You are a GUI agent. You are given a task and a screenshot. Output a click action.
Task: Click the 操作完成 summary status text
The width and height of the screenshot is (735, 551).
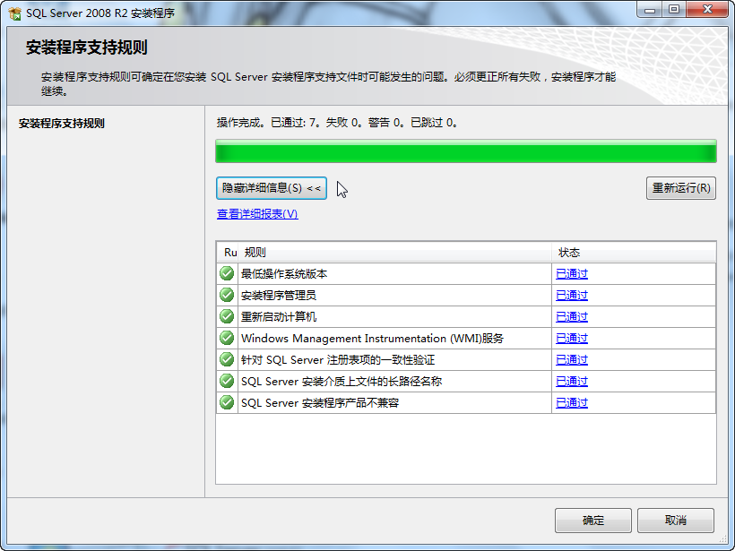338,123
